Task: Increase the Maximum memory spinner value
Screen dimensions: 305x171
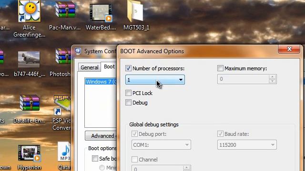Action: pyautogui.click(x=272, y=77)
